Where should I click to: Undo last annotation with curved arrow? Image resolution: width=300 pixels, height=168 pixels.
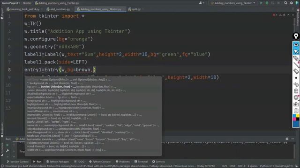(x=296, y=84)
